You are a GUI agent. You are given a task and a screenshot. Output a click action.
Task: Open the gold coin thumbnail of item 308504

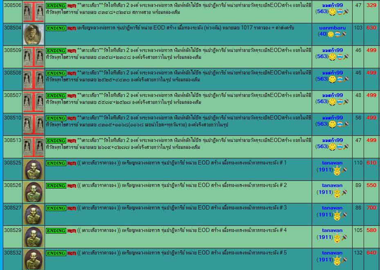[x=34, y=34]
